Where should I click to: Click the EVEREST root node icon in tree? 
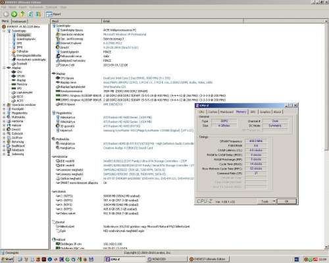tap(4, 27)
